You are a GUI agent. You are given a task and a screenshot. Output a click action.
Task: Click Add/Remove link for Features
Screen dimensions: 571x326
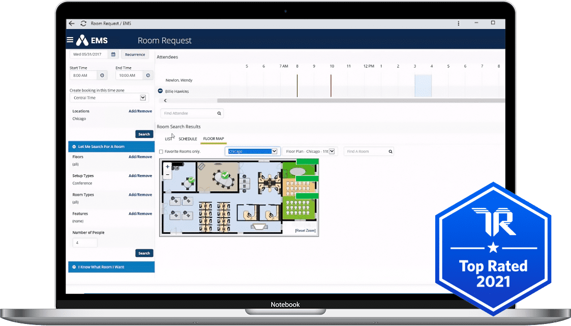[140, 214]
